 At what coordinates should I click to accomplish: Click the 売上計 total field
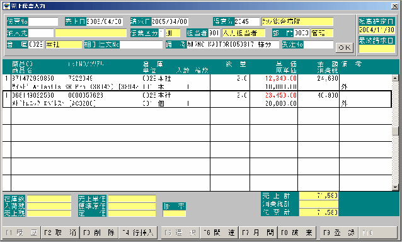(x=319, y=196)
